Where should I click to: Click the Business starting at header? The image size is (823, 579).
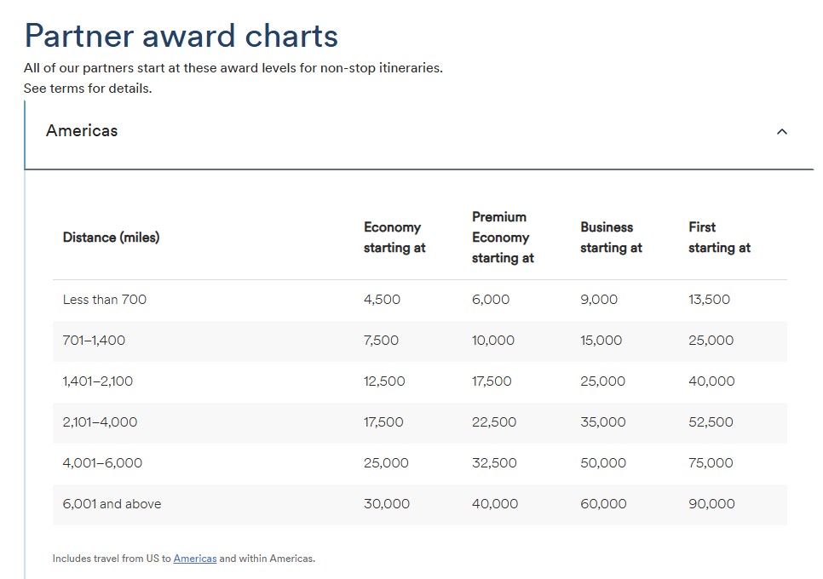click(x=611, y=237)
